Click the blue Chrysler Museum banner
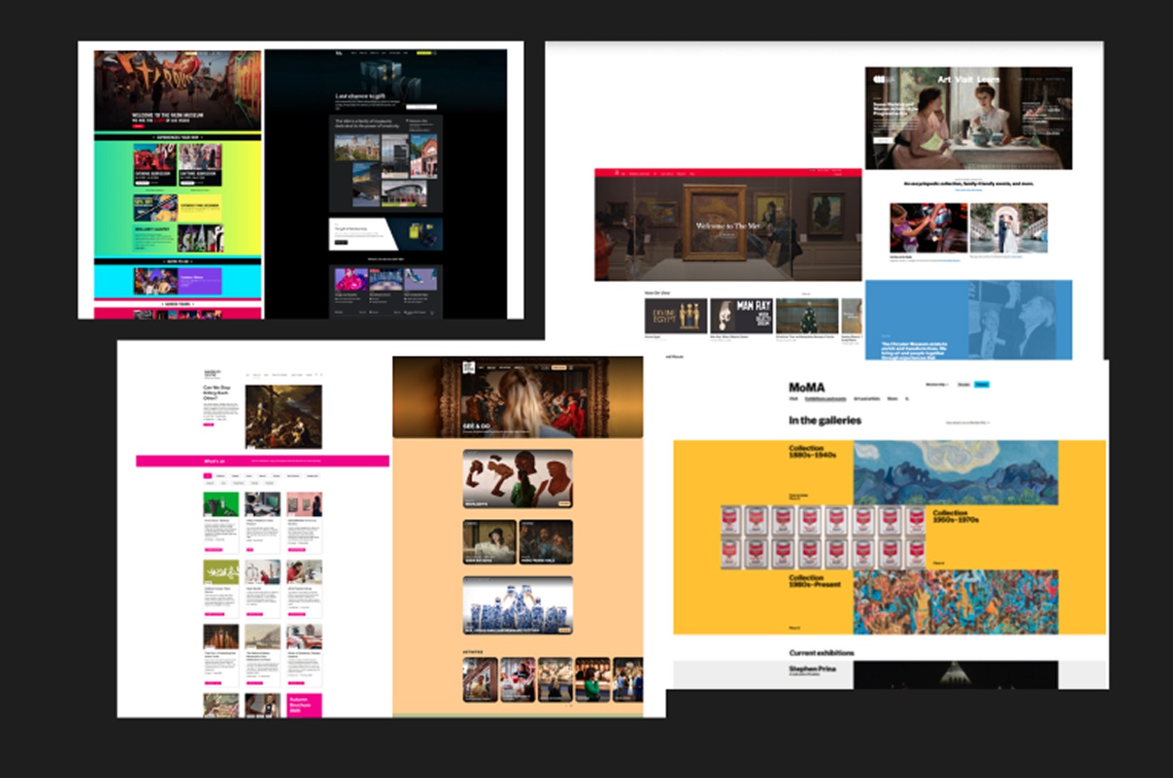The height and width of the screenshot is (778, 1173). point(968,320)
